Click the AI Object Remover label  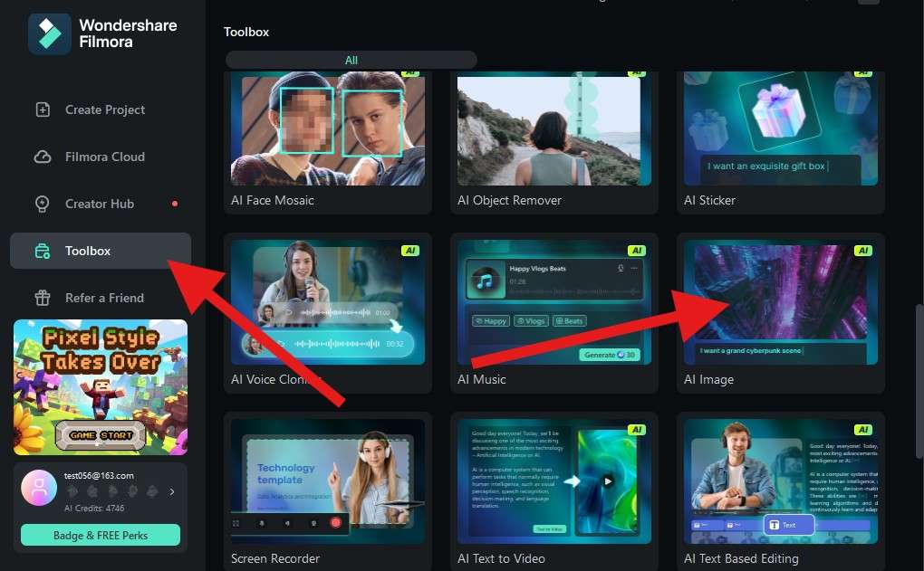pyautogui.click(x=509, y=200)
